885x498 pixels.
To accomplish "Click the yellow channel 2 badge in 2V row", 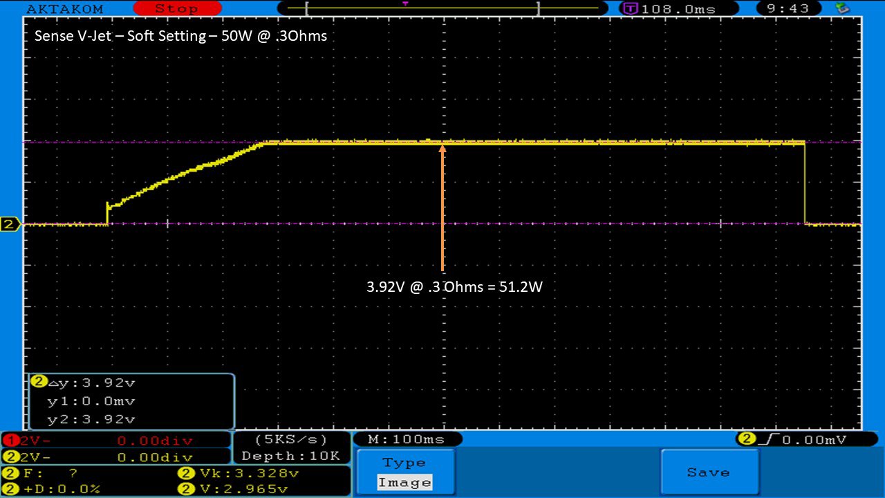I will [8, 457].
